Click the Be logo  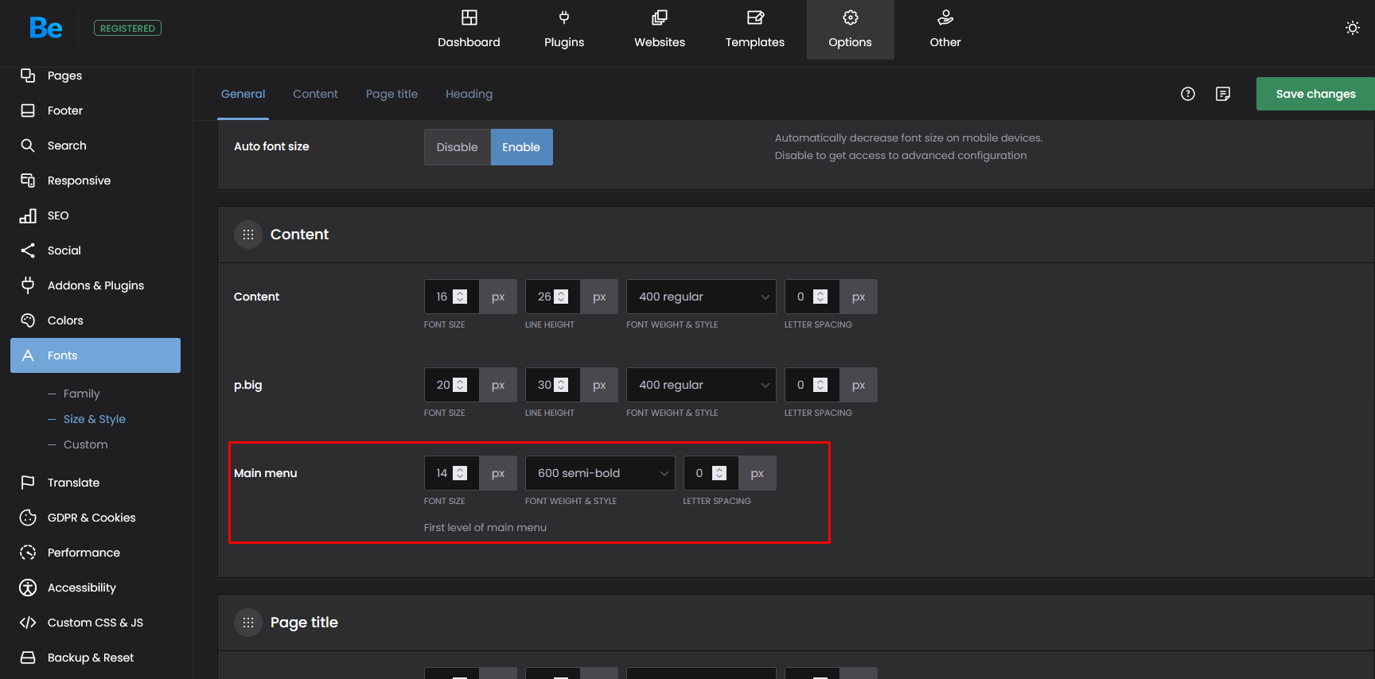pyautogui.click(x=46, y=28)
